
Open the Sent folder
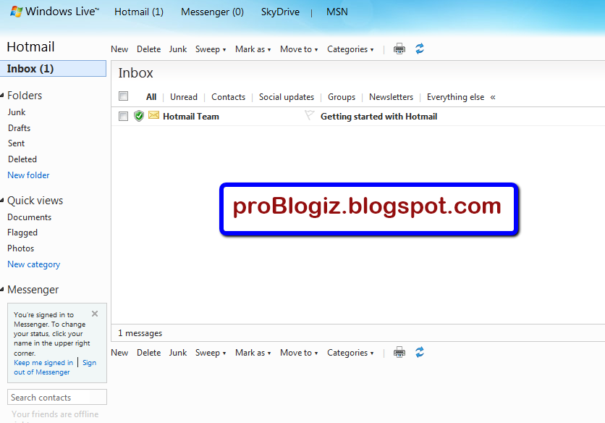[x=16, y=143]
